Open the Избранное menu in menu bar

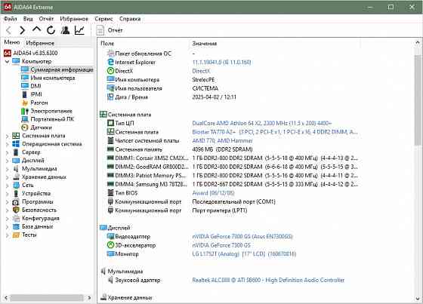[x=74, y=19]
